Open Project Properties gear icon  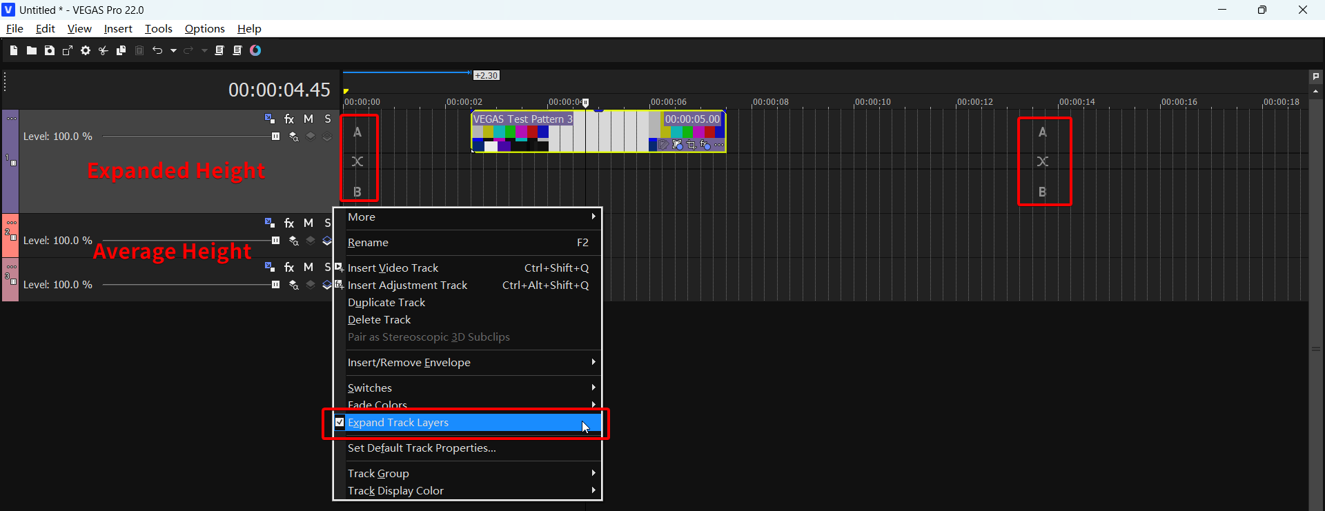coord(86,50)
